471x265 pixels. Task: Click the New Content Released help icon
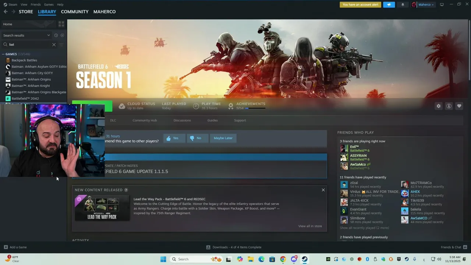[x=126, y=190]
